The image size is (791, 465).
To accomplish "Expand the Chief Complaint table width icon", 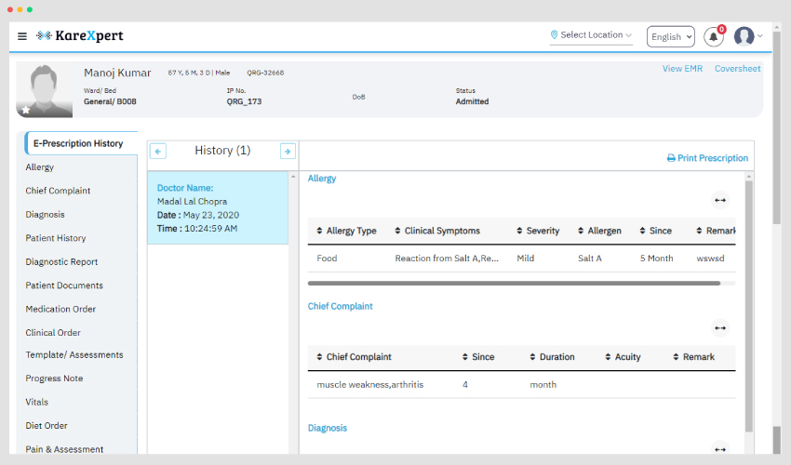I will [720, 328].
